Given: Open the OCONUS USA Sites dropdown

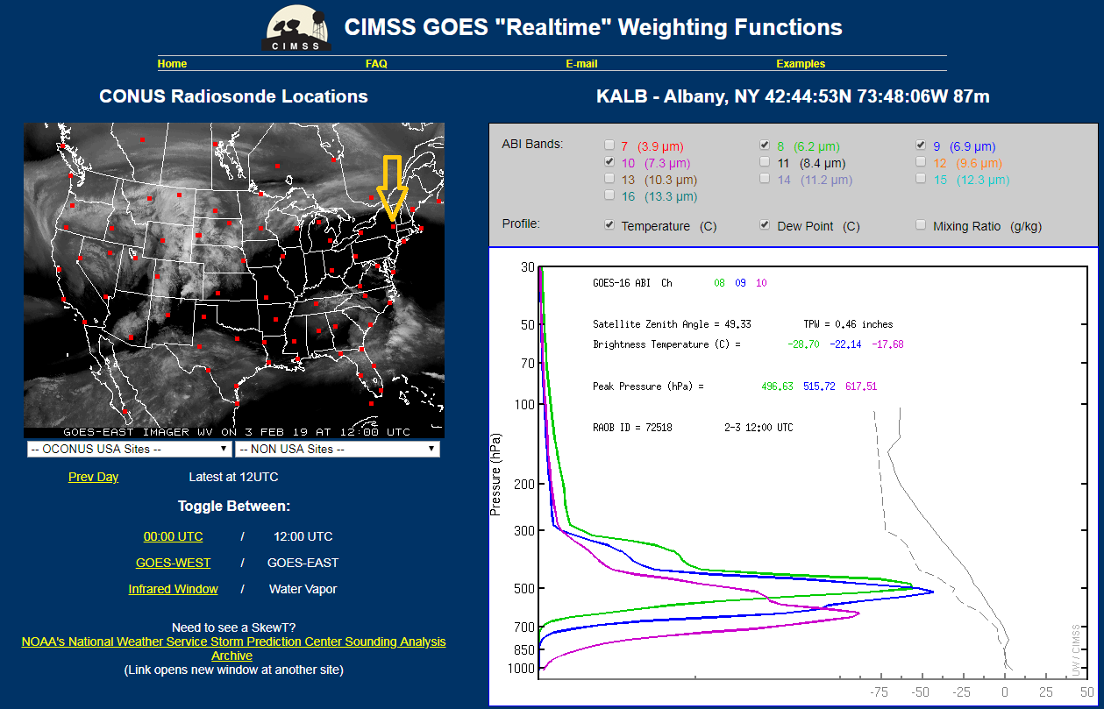Looking at the screenshot, I should point(129,449).
